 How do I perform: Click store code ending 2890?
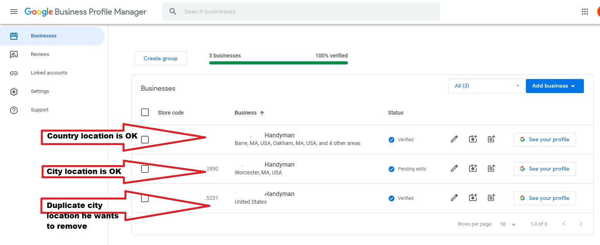pos(212,169)
